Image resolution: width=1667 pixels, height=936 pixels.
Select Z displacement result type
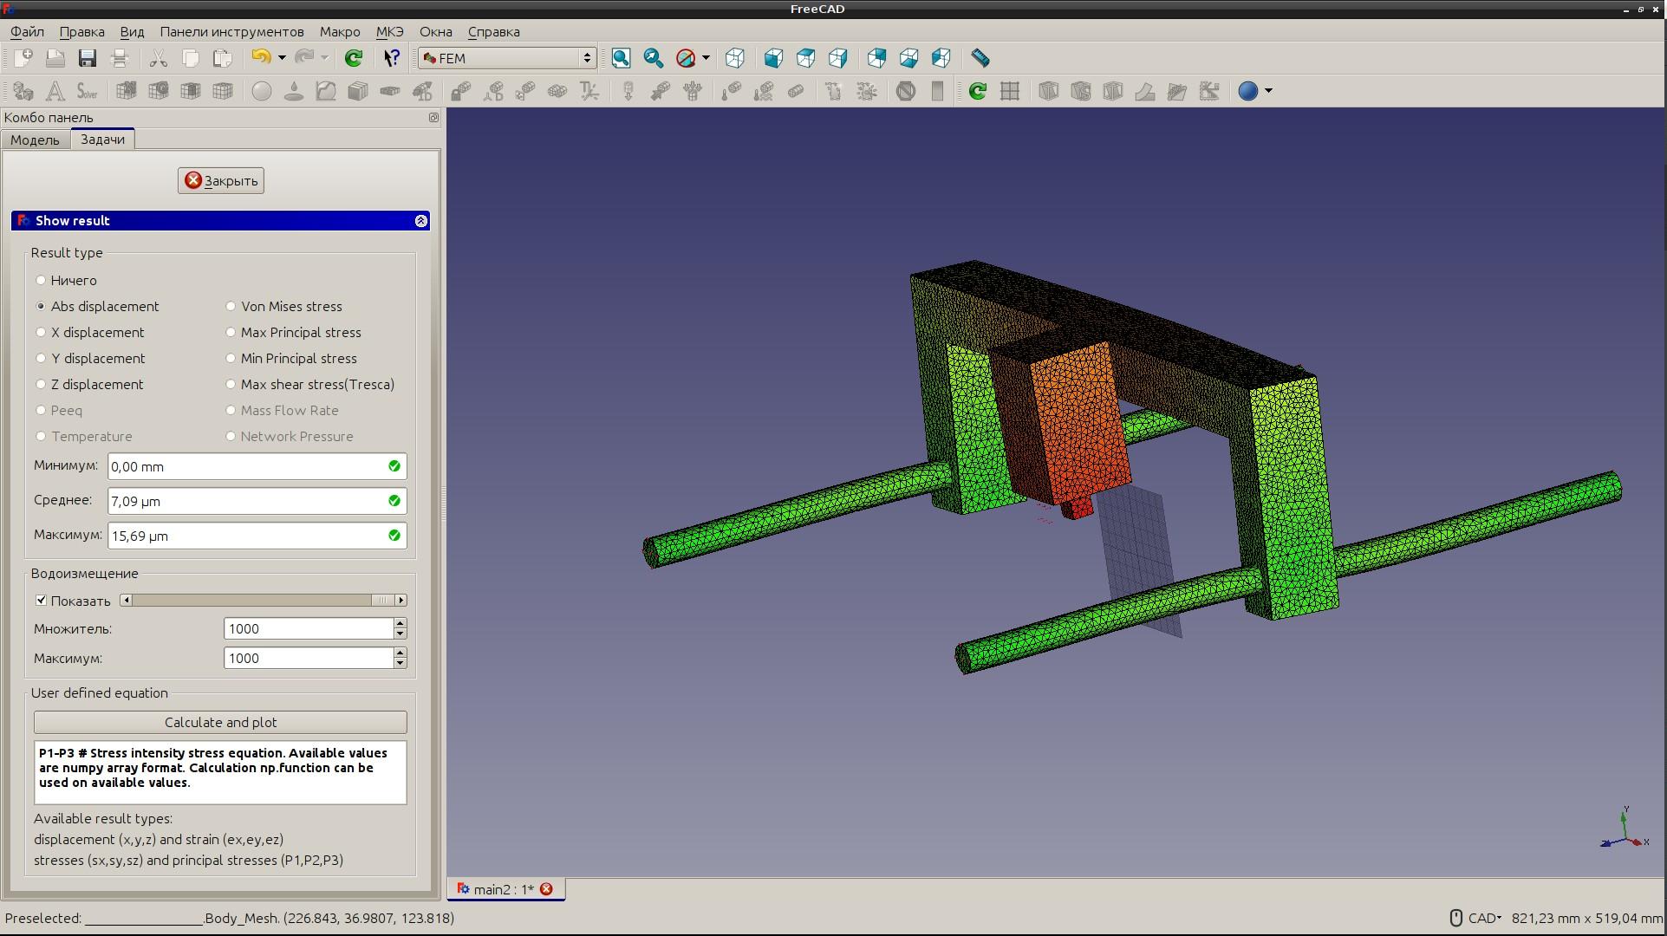pyautogui.click(x=41, y=384)
